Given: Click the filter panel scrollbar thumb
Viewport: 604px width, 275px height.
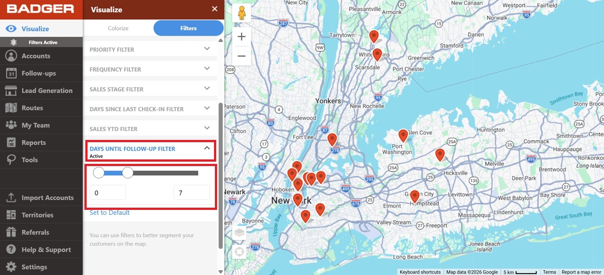Looking at the screenshot, I should coord(221,175).
